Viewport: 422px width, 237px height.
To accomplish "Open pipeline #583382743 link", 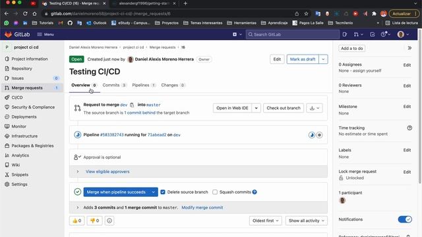I will 111,135.
